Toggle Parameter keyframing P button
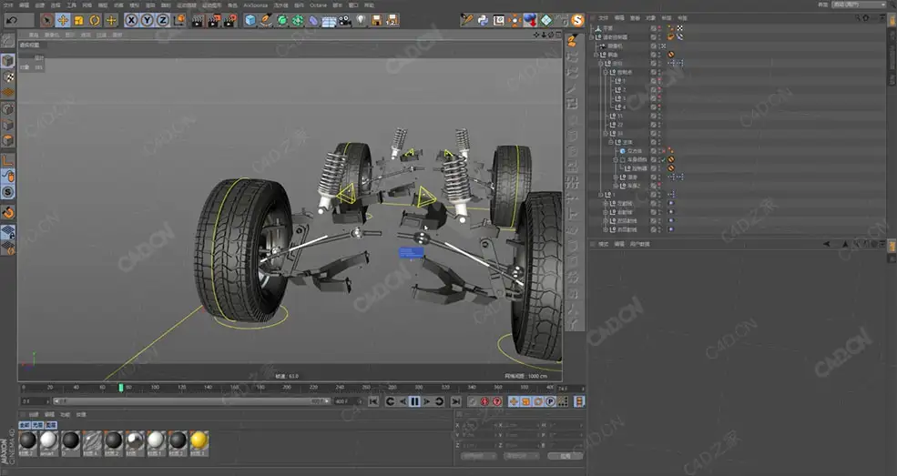This screenshot has height=476, width=897. 550,401
